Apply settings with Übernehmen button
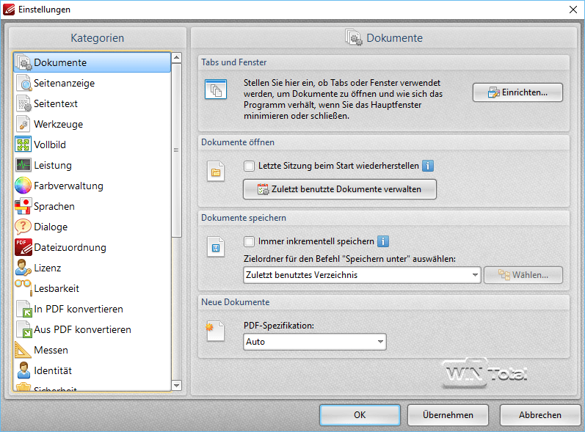The width and height of the screenshot is (585, 432). click(448, 415)
